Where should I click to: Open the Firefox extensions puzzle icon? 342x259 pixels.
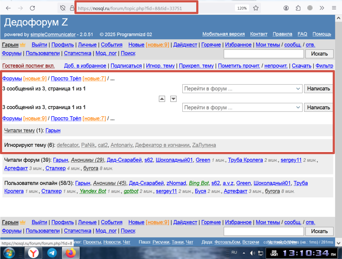point(298,8)
